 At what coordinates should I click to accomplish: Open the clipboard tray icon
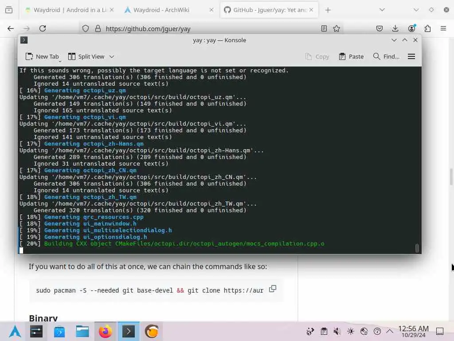coord(324,331)
